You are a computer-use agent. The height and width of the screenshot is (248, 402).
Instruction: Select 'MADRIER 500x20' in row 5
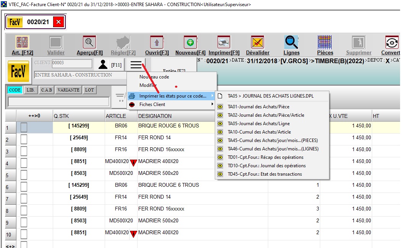click(158, 173)
